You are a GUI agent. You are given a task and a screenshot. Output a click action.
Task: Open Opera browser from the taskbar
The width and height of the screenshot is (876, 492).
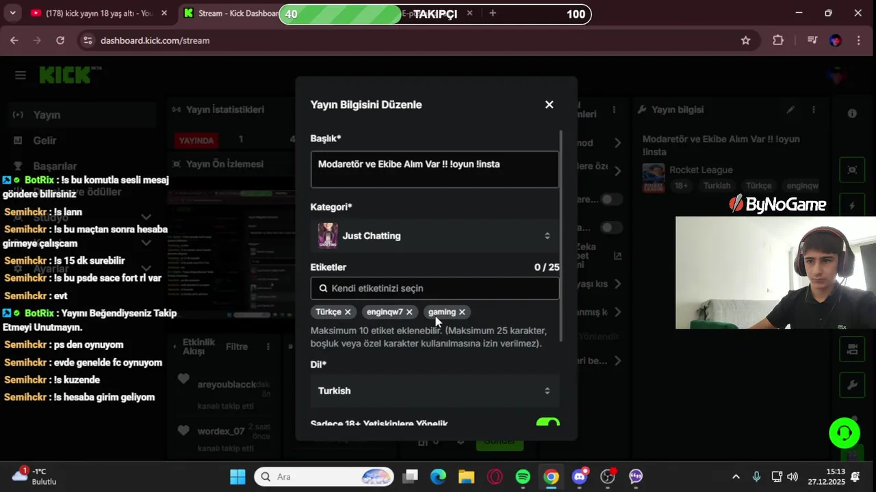(x=495, y=476)
